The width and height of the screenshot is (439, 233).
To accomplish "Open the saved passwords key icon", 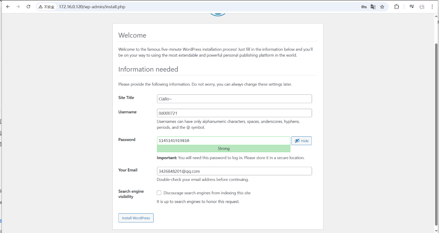I will click(364, 7).
